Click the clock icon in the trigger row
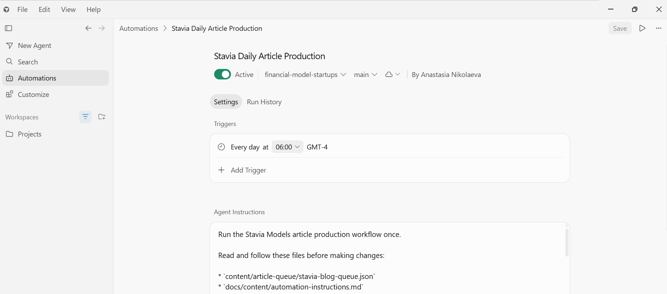 [221, 147]
